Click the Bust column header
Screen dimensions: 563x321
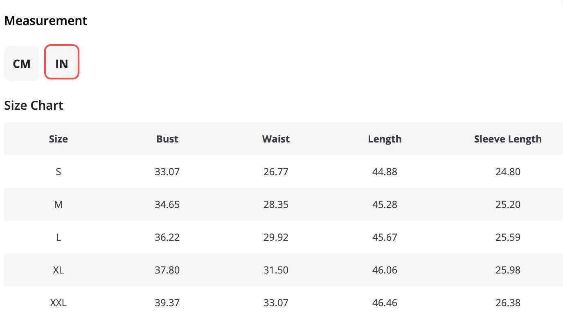(167, 139)
